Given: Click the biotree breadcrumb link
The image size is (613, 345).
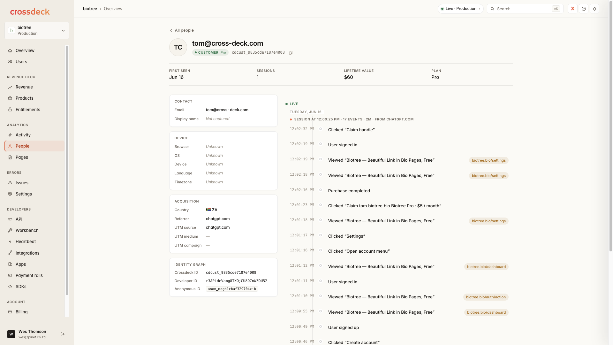Looking at the screenshot, I should (x=90, y=9).
